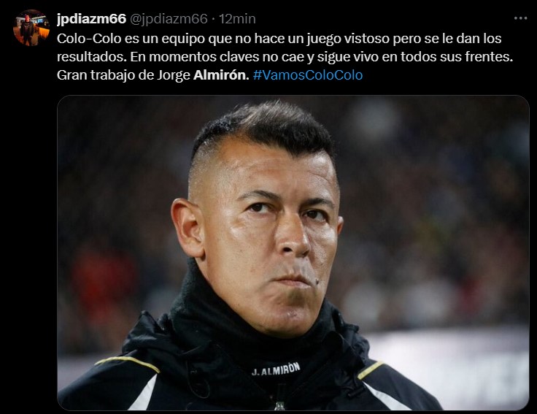This screenshot has height=414, width=537.
Task: Open the three-dot more options menu
Action: 520,18
